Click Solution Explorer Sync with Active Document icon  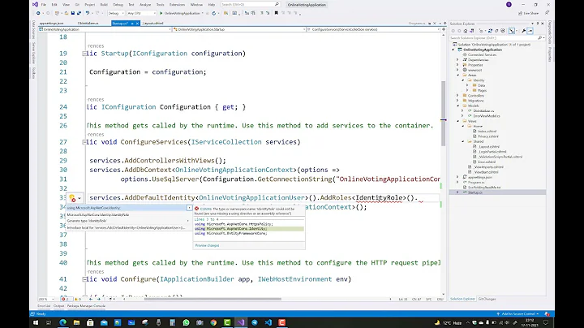[x=490, y=31]
